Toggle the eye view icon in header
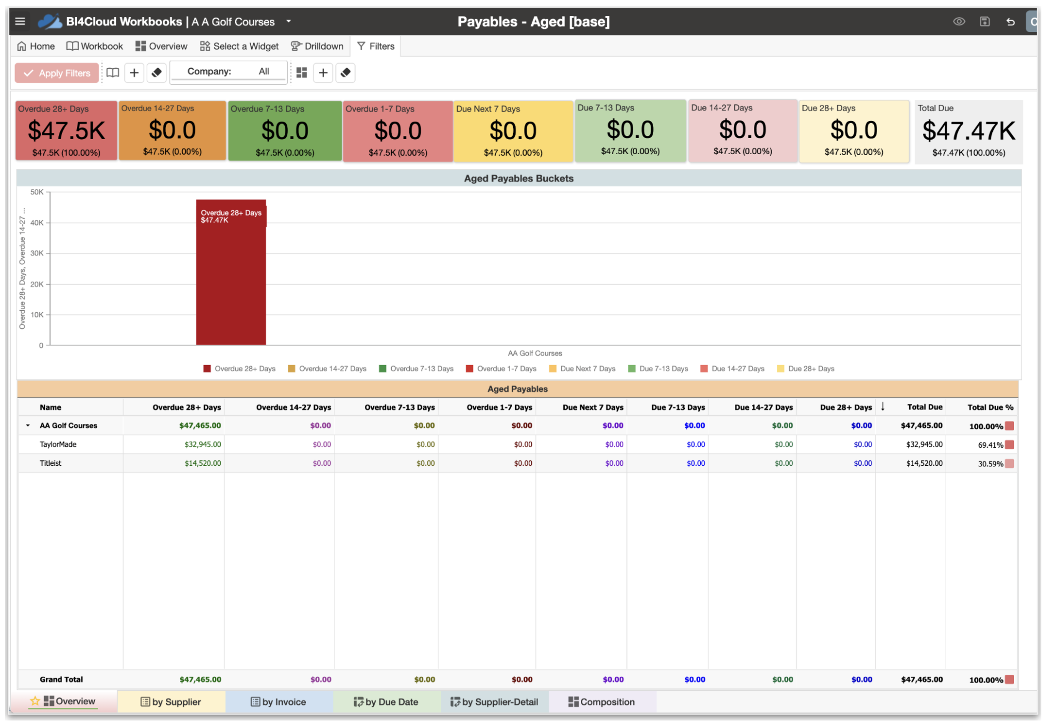 click(959, 21)
